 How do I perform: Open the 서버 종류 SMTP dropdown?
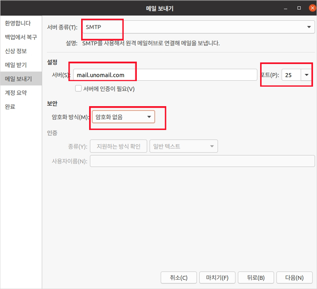198,27
